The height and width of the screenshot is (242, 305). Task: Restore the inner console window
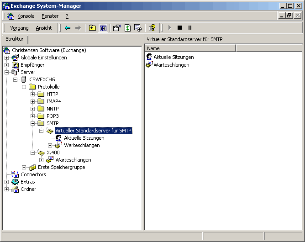pos(289,16)
